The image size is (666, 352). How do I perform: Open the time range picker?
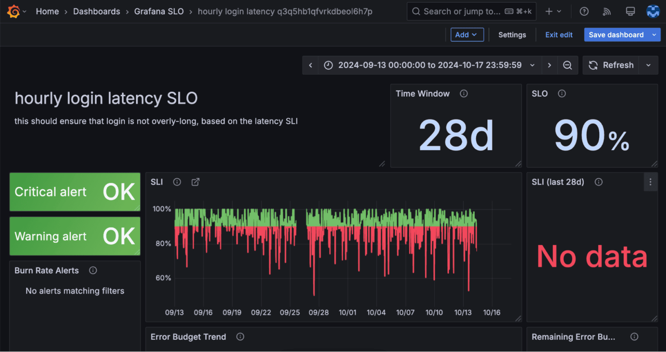[x=430, y=65]
